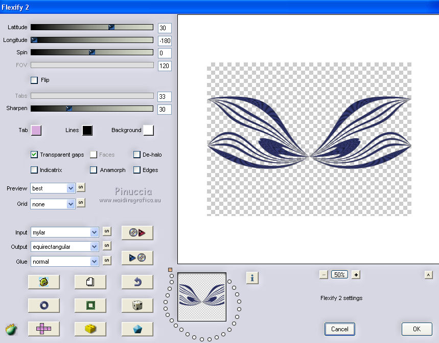Click the globe icon button
This screenshot has width=439, height=343.
click(43, 282)
